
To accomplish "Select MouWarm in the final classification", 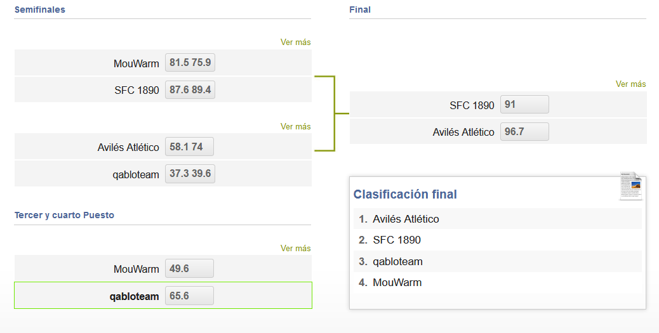I will tap(397, 283).
